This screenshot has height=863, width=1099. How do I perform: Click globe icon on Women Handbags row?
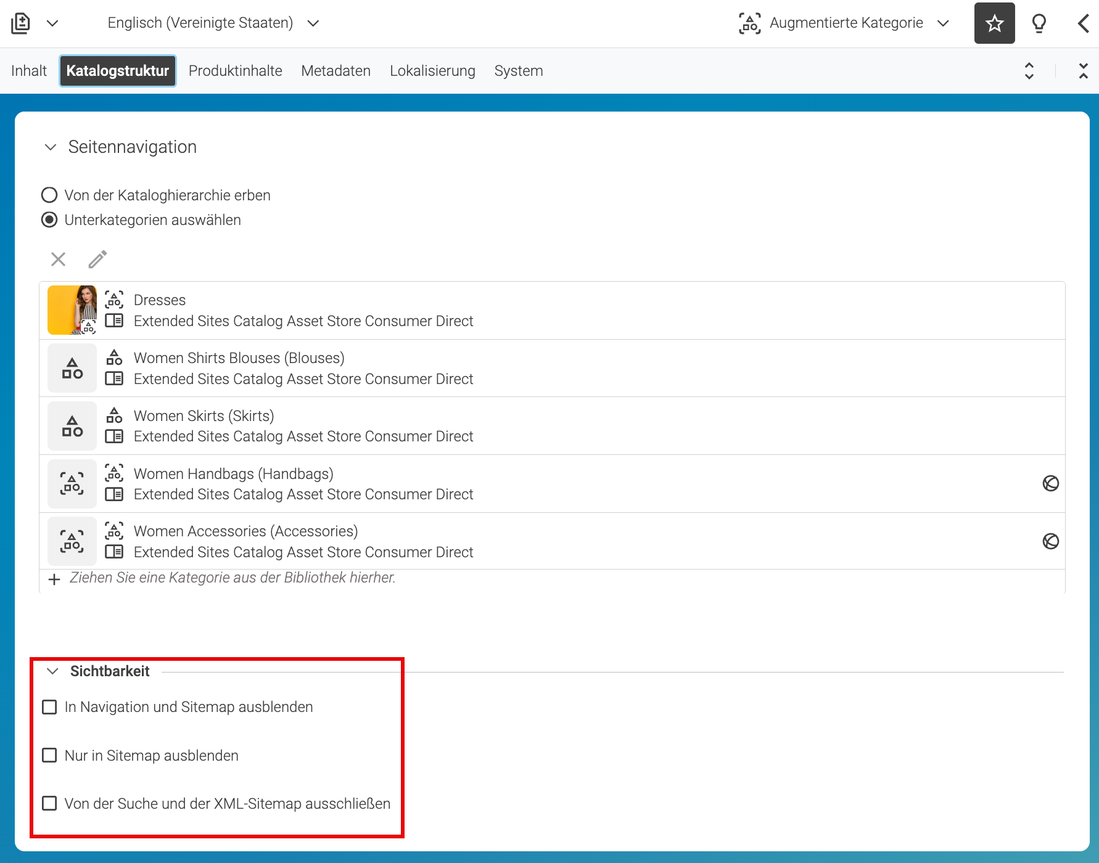coord(1051,484)
